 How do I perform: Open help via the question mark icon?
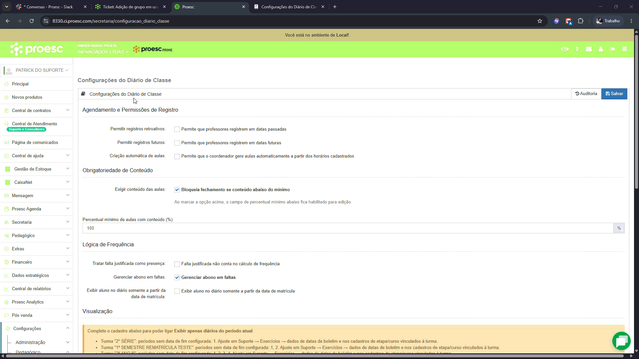click(577, 49)
